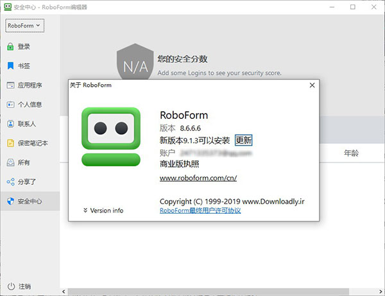This screenshot has height=296, width=385.
Task: Click the large green RoboForm robot logo
Action: coord(111,137)
